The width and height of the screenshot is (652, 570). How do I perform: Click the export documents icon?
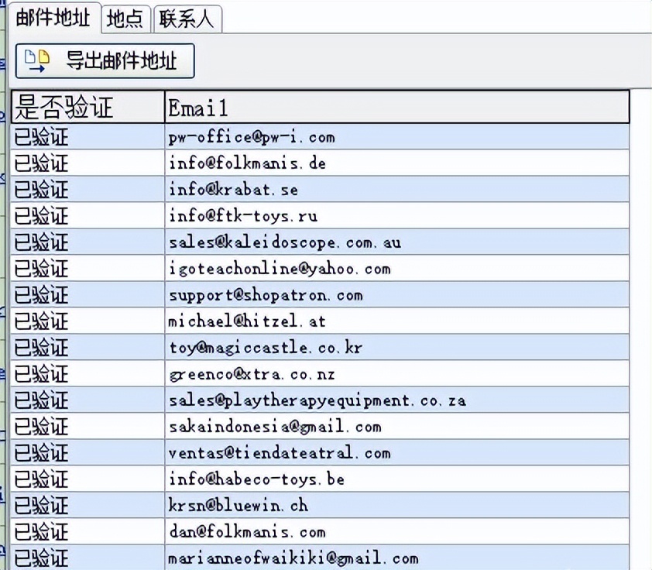coord(37,60)
